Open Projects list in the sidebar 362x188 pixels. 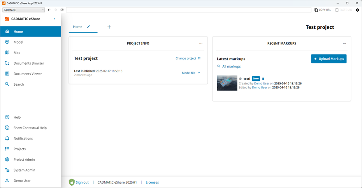click(30, 149)
